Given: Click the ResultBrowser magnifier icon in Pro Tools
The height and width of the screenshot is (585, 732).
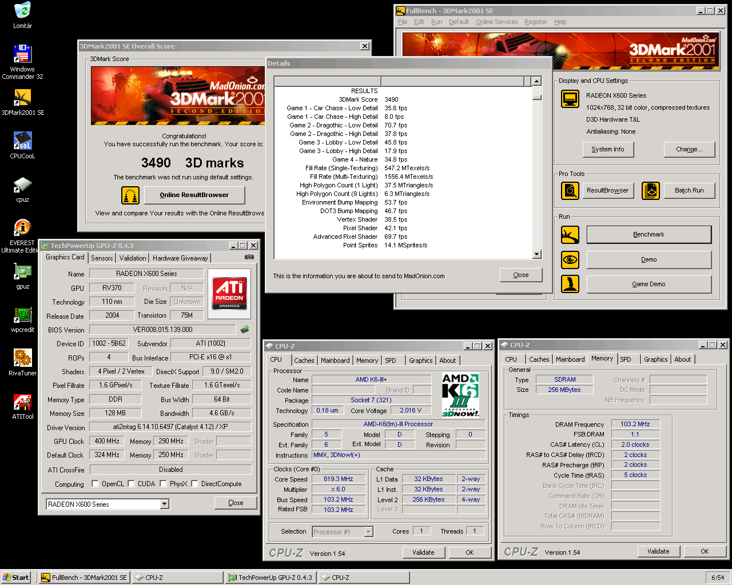Looking at the screenshot, I should click(x=570, y=190).
